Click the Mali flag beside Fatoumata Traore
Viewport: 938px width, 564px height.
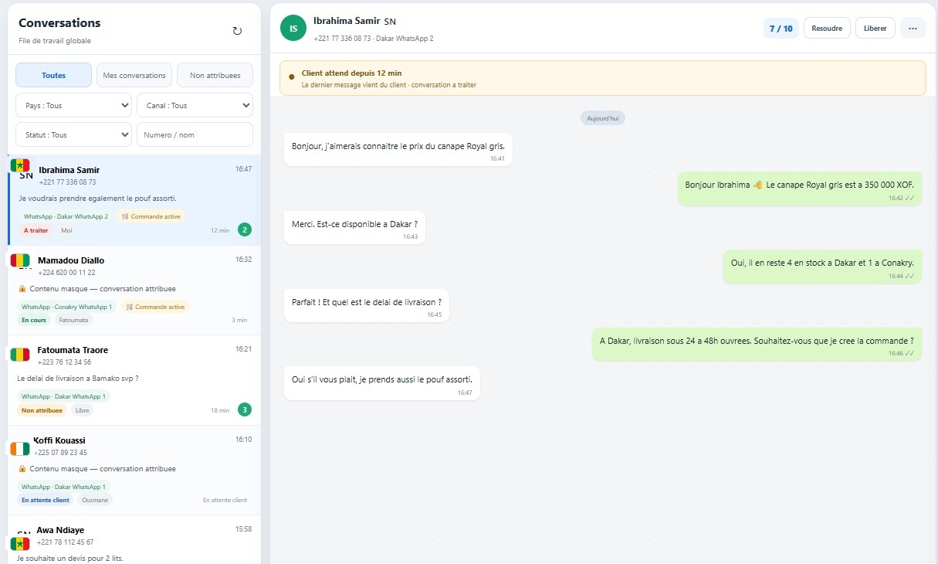click(19, 355)
